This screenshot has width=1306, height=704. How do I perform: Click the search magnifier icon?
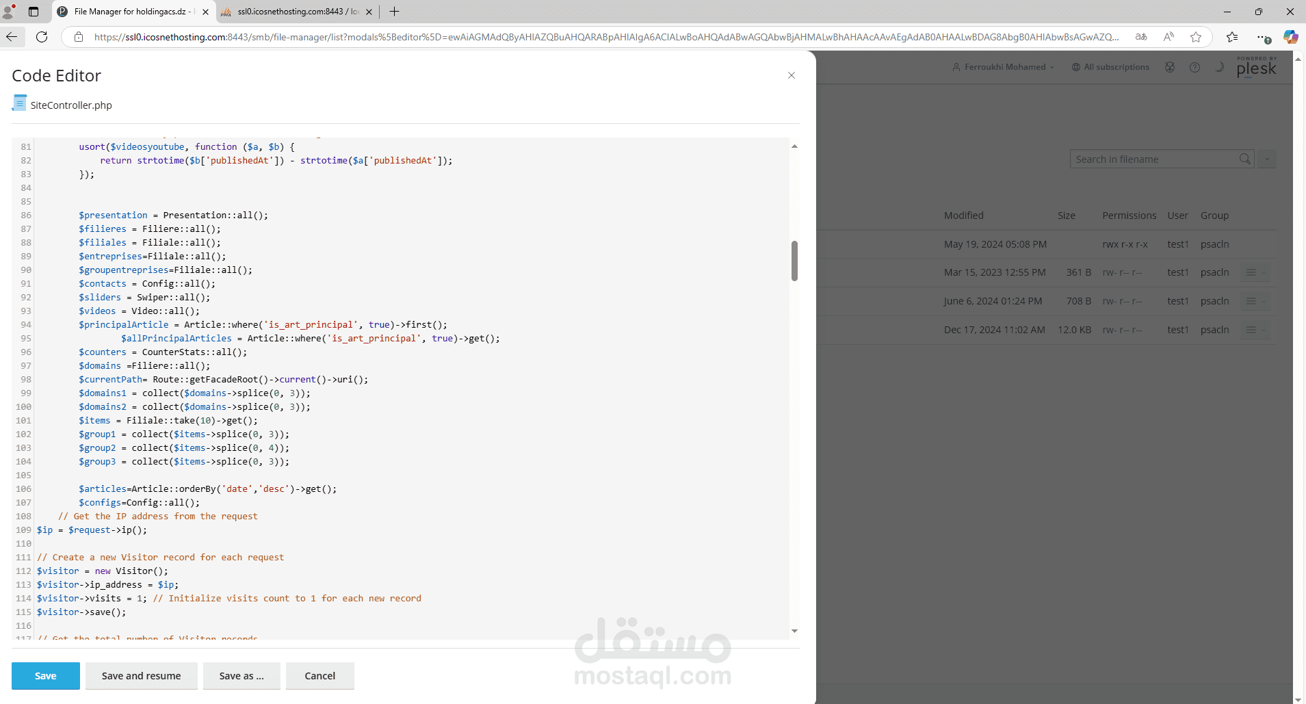coord(1245,159)
